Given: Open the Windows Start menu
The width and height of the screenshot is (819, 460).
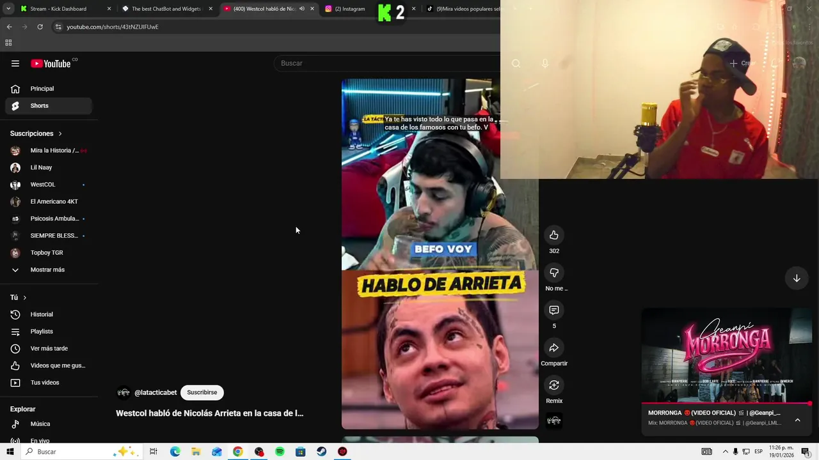Looking at the screenshot, I should coord(10,452).
